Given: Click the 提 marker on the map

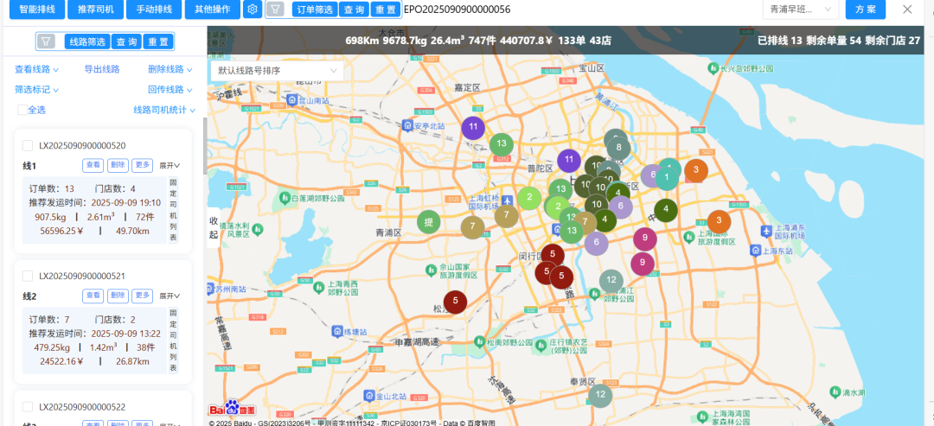Looking at the screenshot, I should 428,222.
